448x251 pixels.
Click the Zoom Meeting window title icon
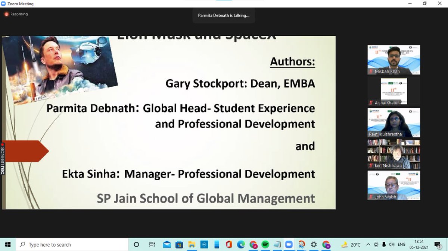point(3,4)
